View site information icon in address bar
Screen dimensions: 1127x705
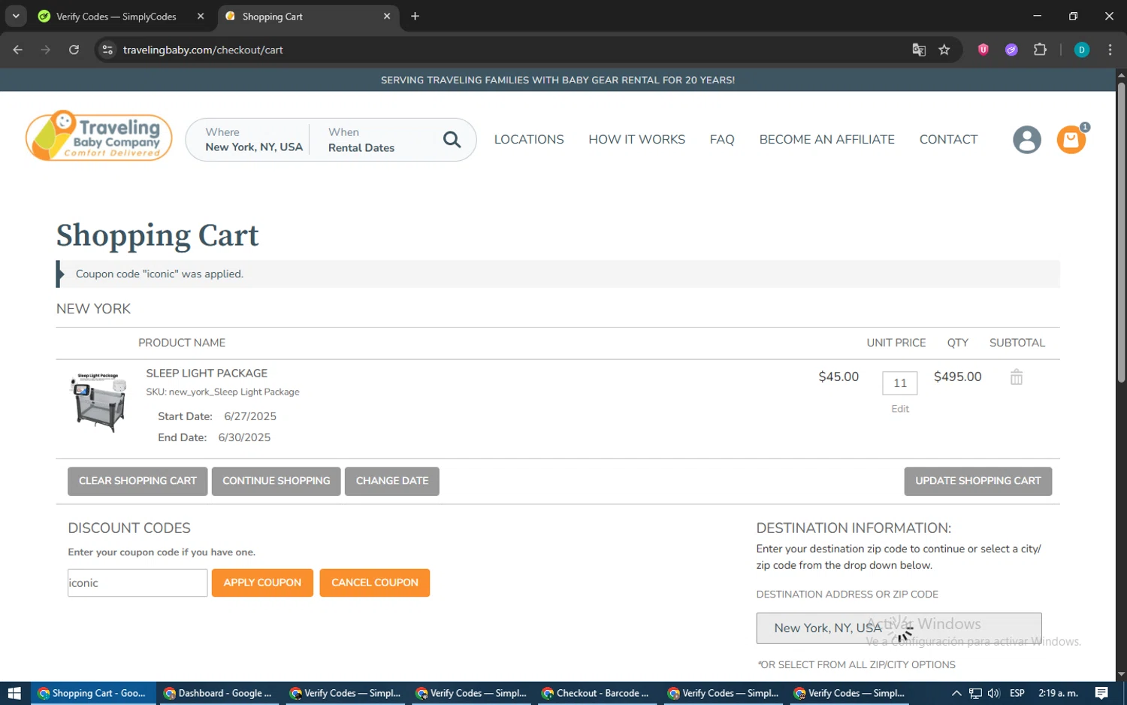click(107, 50)
